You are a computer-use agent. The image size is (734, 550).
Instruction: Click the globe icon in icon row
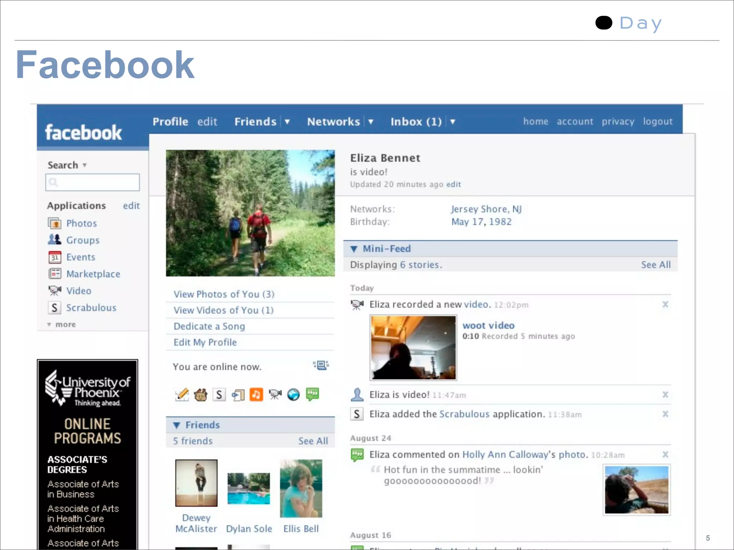tap(293, 395)
